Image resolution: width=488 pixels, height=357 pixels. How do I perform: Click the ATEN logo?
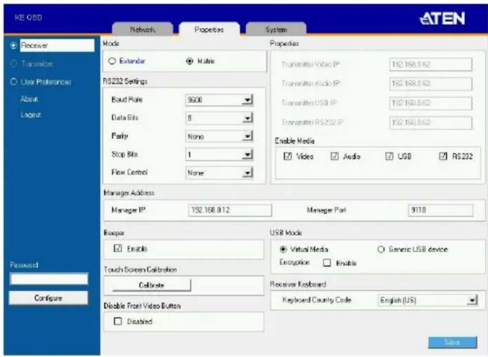pyautogui.click(x=442, y=19)
